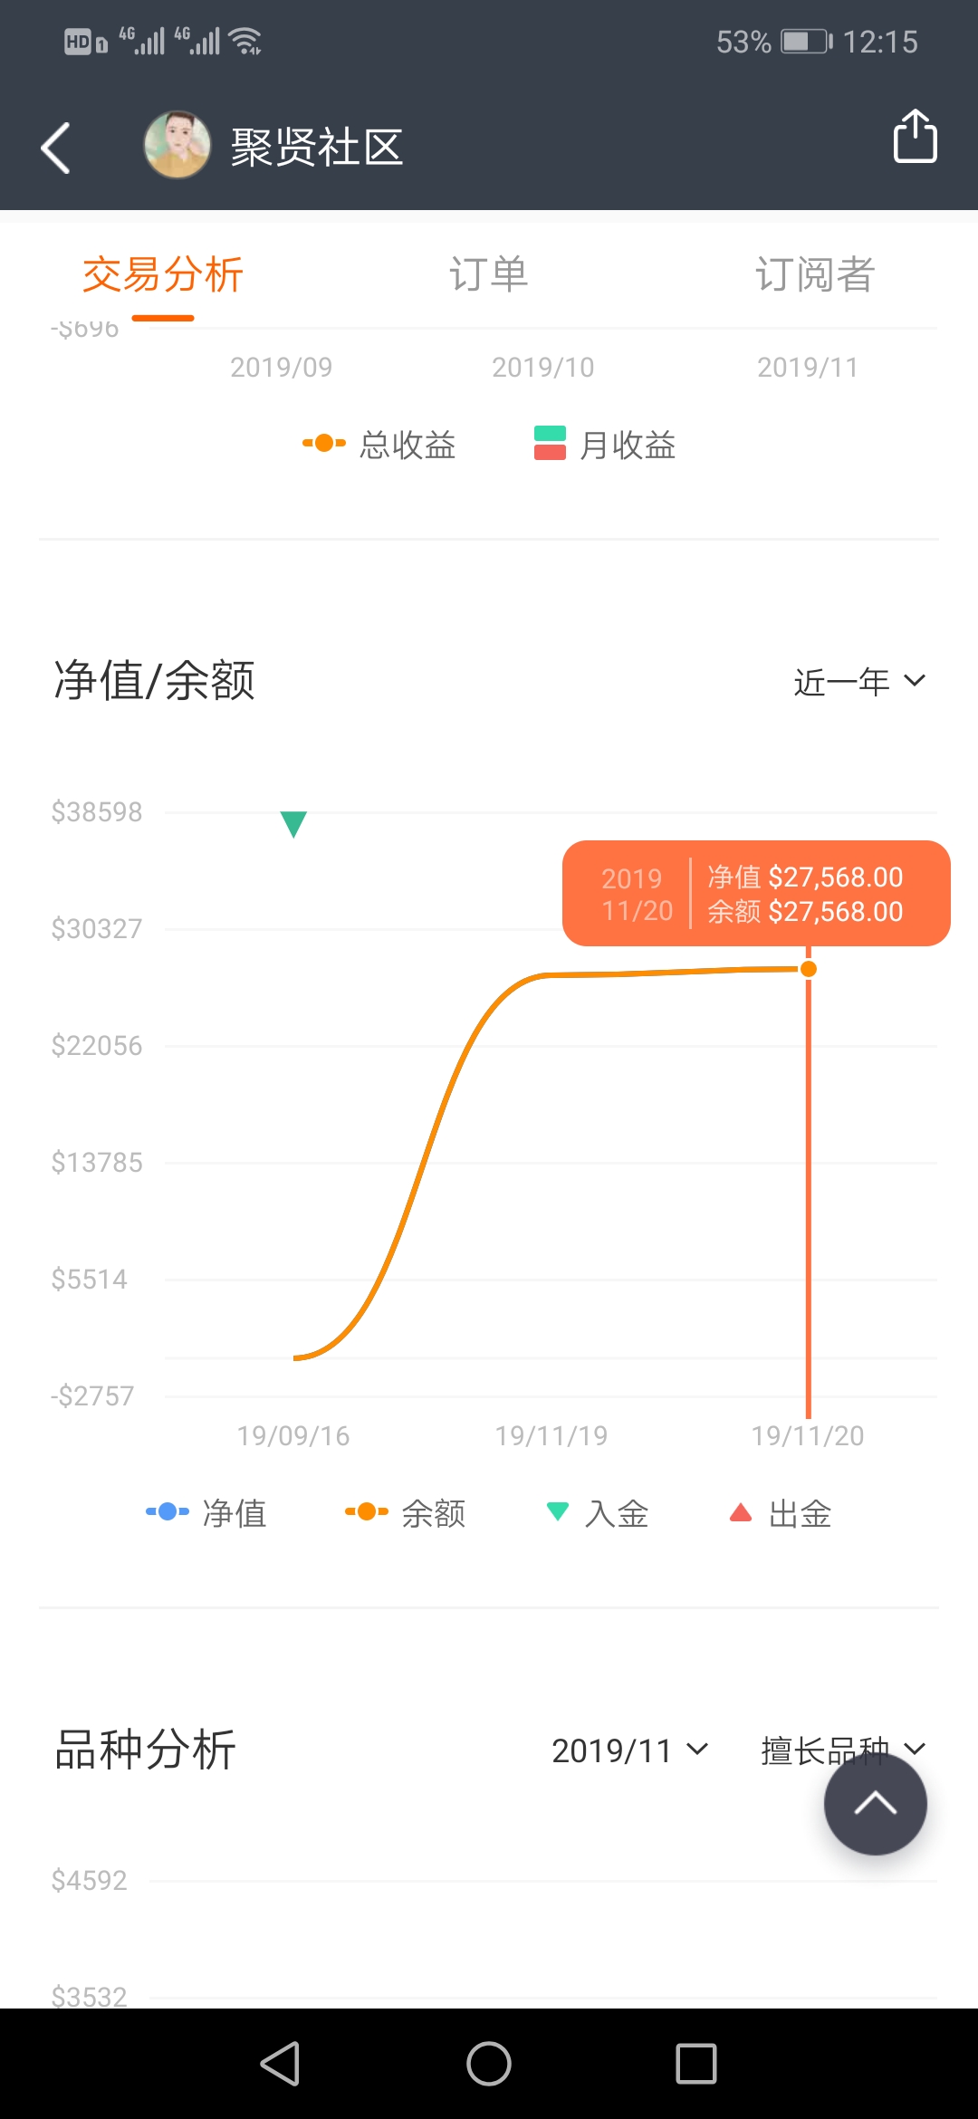This screenshot has width=978, height=2119.
Task: Select the orange data point on balance curve
Action: click(x=809, y=969)
